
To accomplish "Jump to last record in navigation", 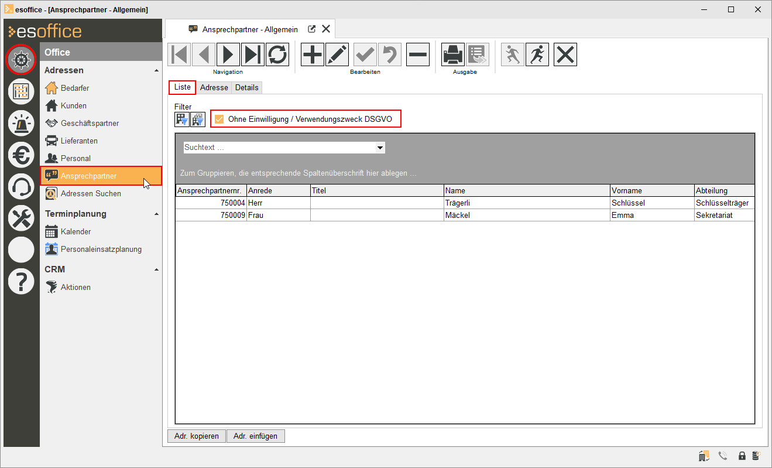I will click(253, 54).
